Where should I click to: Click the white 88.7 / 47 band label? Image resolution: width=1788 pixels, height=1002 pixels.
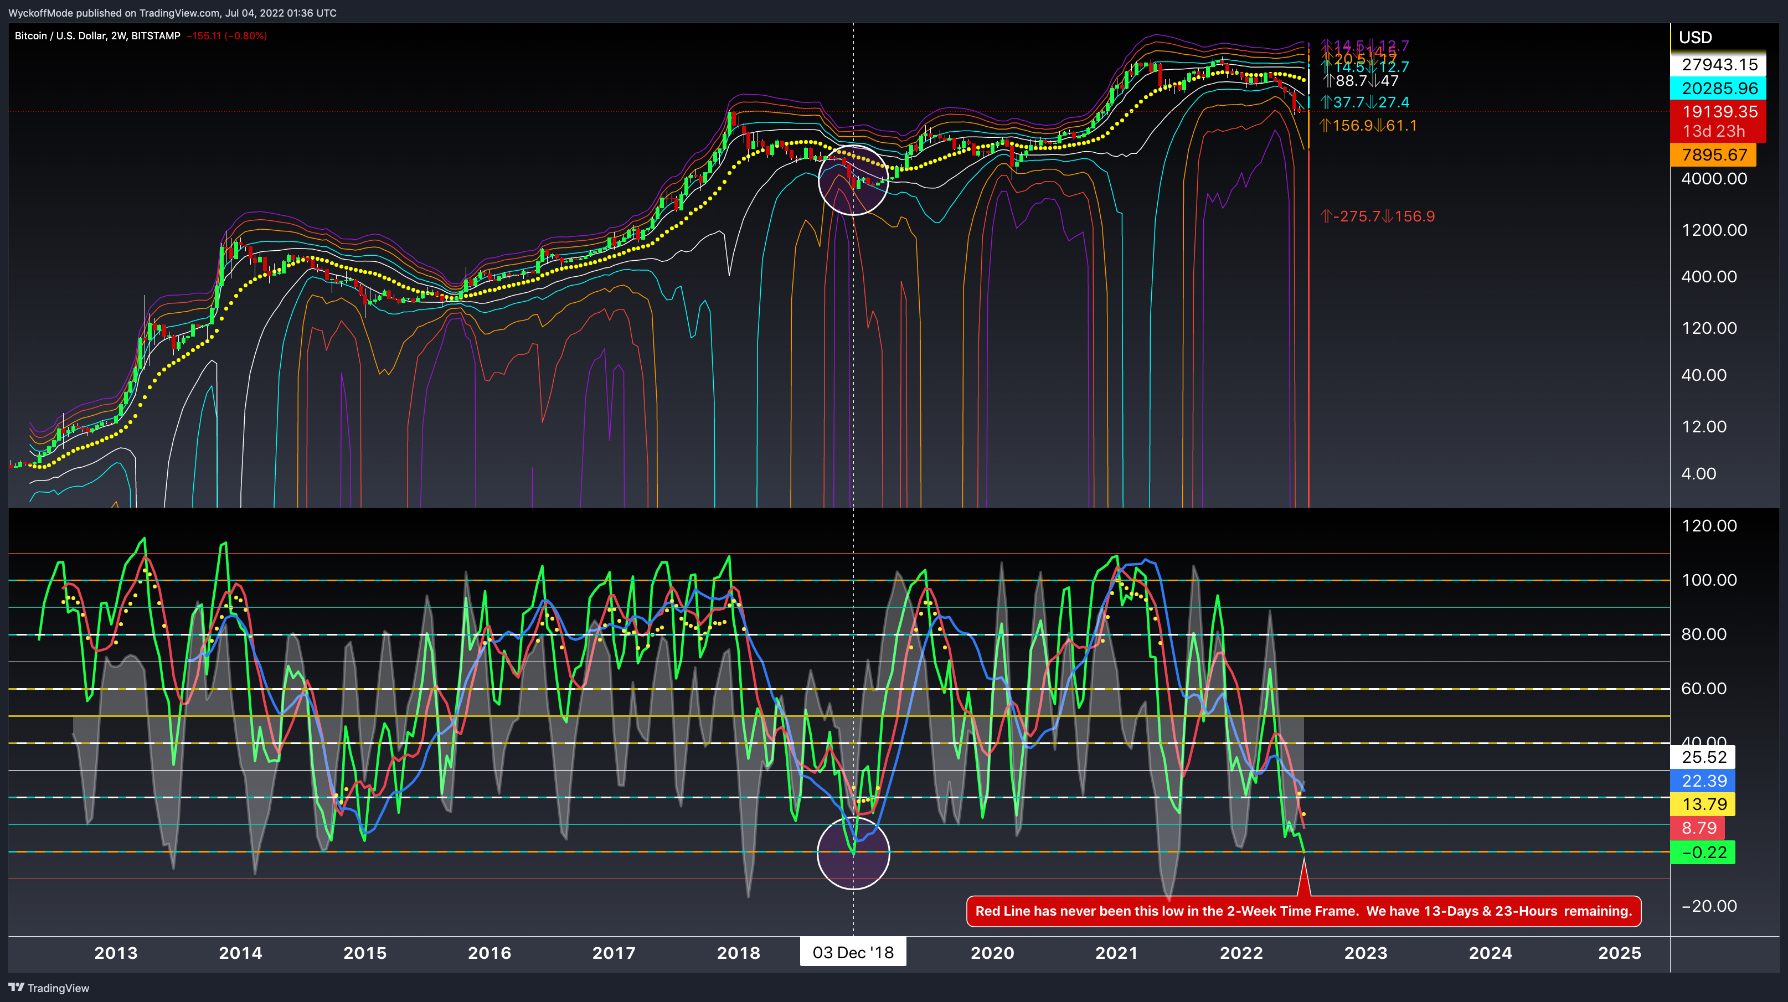point(1361,81)
